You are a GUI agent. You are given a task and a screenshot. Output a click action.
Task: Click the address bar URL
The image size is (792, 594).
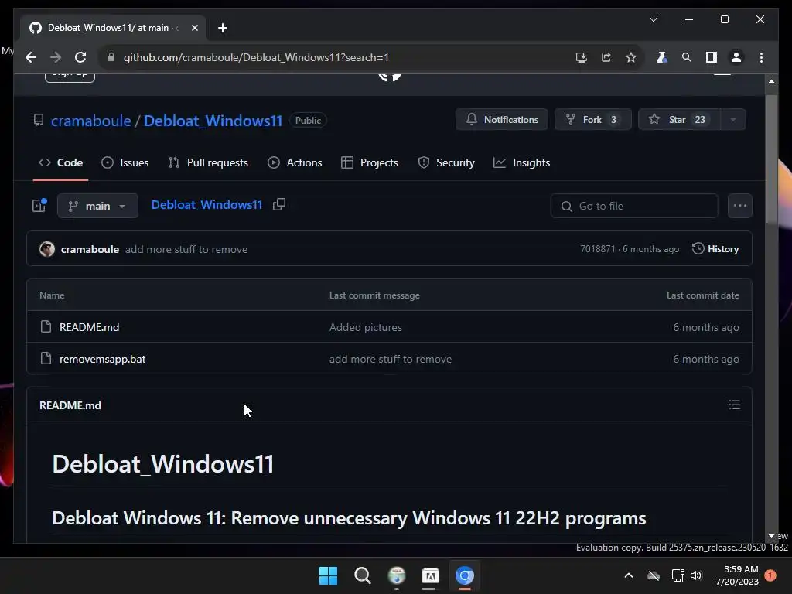point(256,57)
